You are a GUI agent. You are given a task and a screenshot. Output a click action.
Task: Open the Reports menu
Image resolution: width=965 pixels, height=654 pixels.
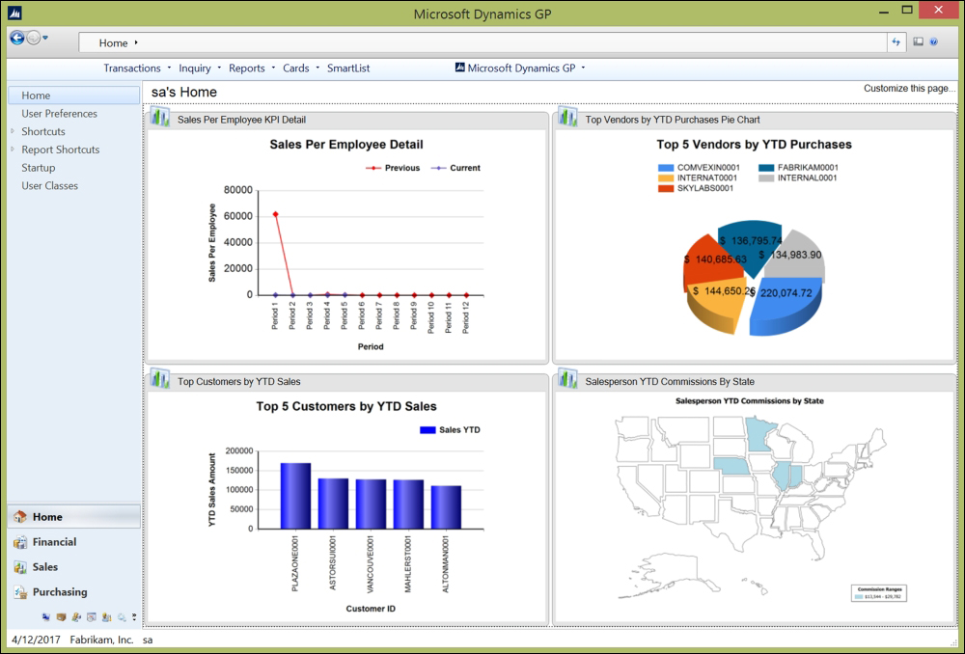(247, 68)
